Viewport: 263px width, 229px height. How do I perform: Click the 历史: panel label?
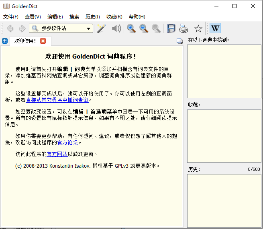194,169
